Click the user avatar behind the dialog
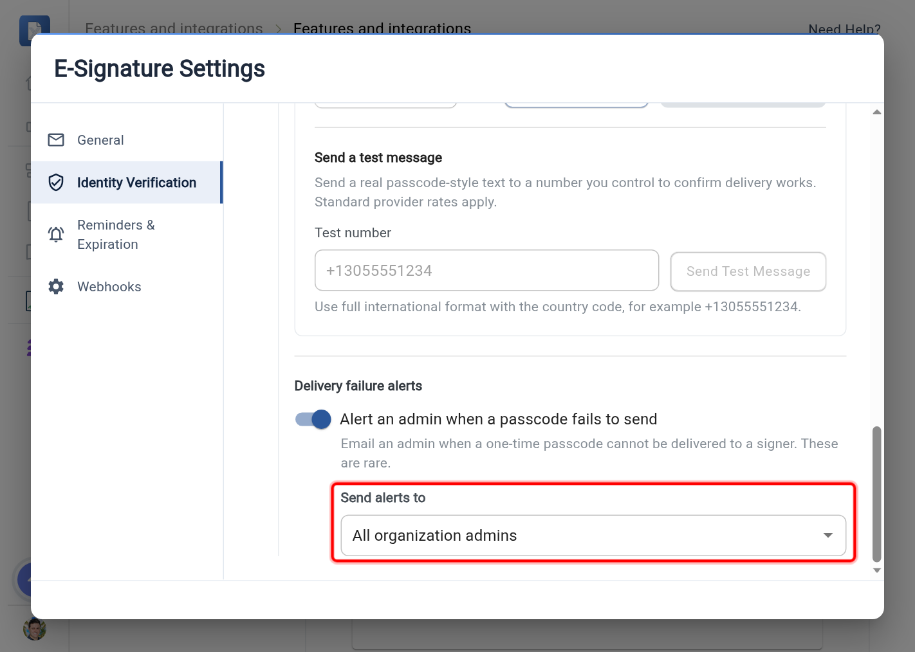 (35, 629)
